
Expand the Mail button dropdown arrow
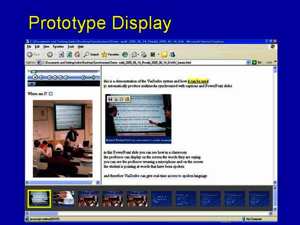point(138,54)
